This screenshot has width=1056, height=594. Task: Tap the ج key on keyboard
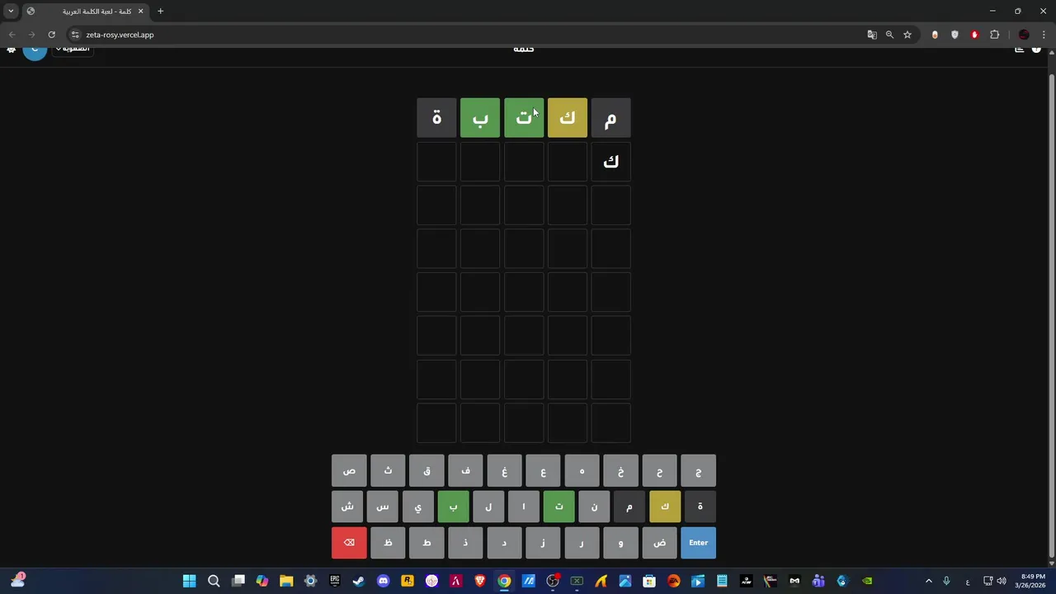[698, 471]
